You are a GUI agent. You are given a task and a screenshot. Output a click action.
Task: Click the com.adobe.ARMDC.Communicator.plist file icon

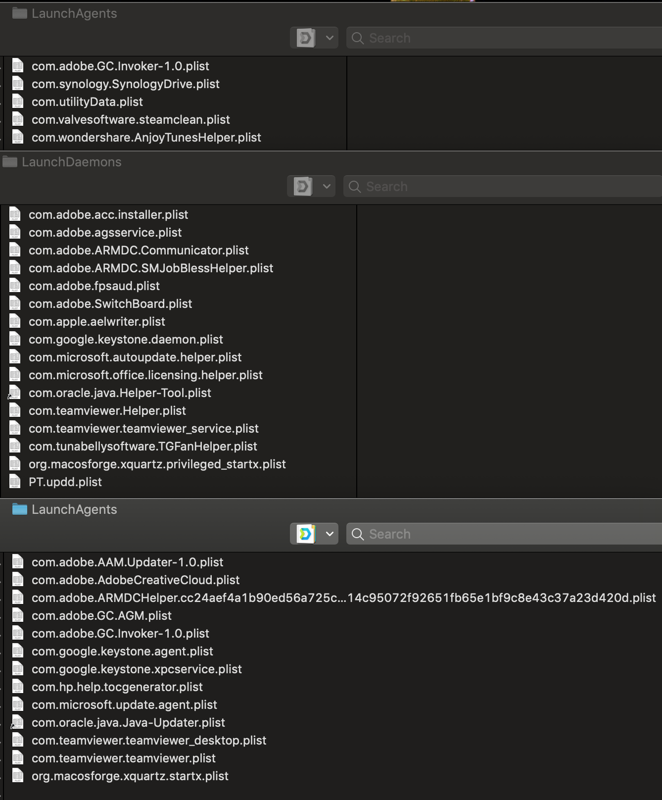click(15, 250)
